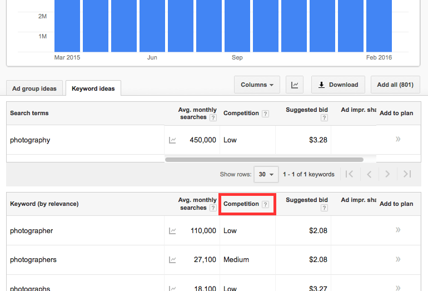Click the horizontal scrollbar in search terms table
The width and height of the screenshot is (428, 291).
tap(264, 160)
